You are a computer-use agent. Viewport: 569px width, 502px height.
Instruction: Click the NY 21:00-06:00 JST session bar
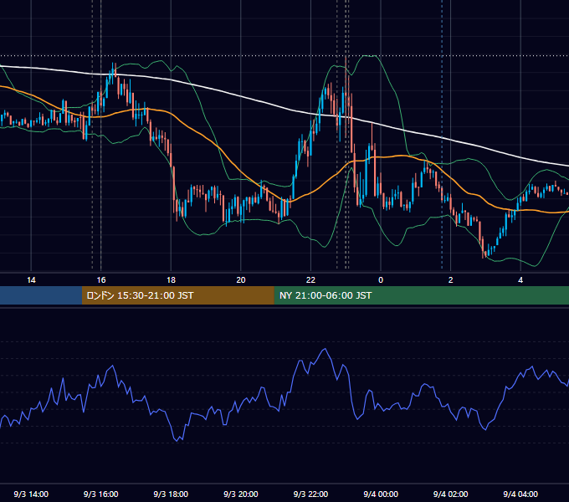421,295
